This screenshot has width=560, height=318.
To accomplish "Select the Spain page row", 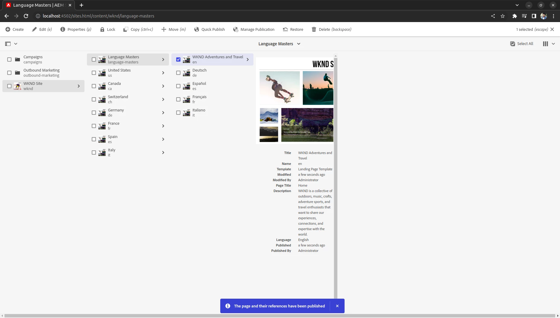I will click(x=128, y=139).
